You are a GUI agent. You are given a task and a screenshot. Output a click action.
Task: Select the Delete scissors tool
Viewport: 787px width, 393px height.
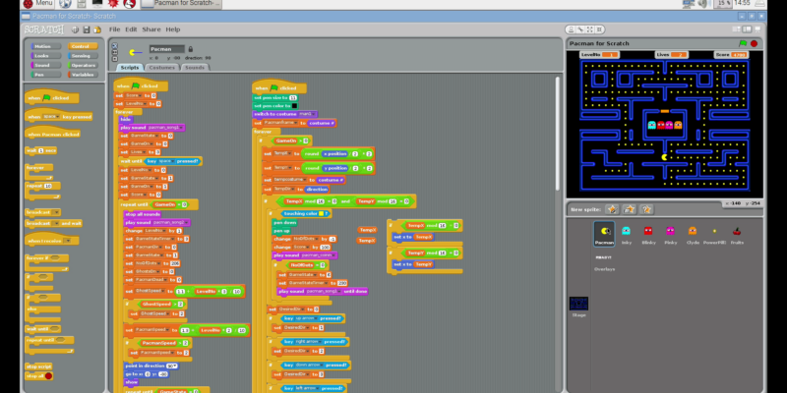tap(580, 29)
